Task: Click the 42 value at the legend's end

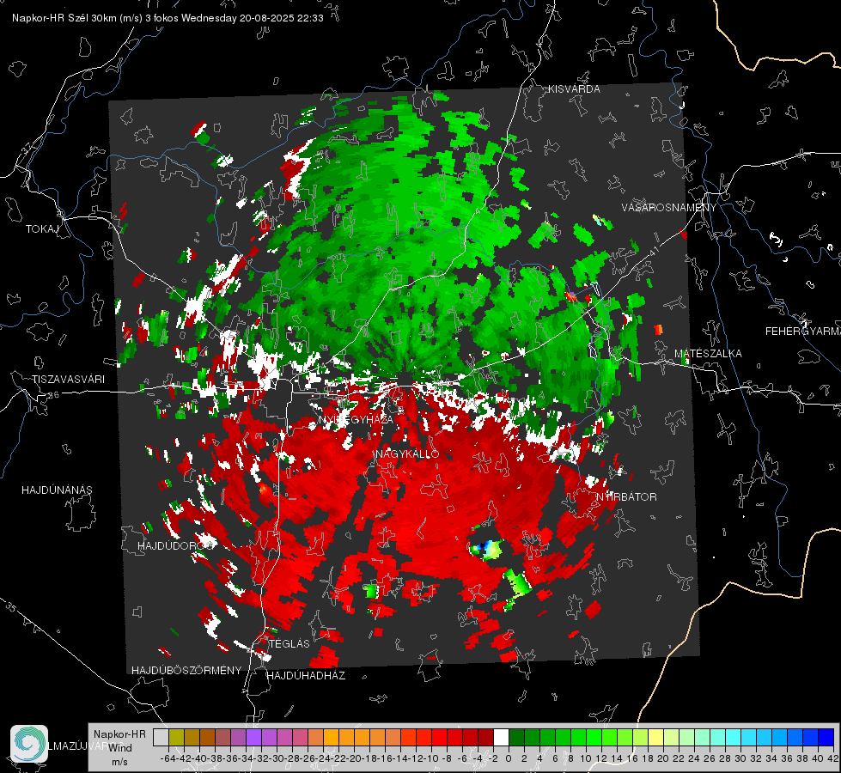Action: [833, 758]
